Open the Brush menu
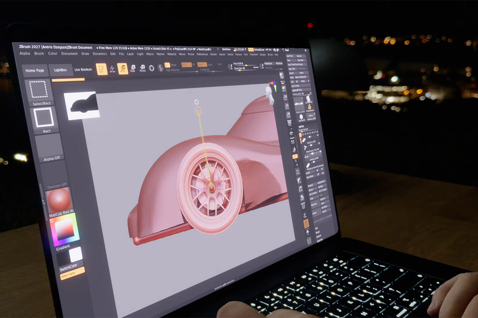This screenshot has width=478, height=318. (x=39, y=53)
